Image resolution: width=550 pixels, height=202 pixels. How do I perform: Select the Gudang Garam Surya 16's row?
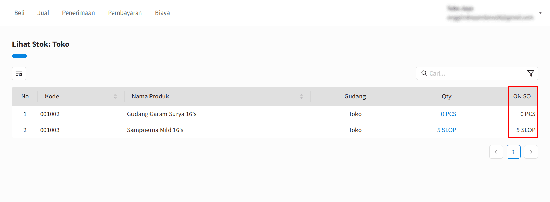275,114
